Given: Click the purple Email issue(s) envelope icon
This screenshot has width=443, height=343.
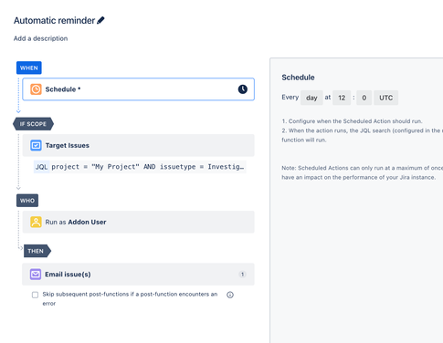Looking at the screenshot, I should pos(36,275).
